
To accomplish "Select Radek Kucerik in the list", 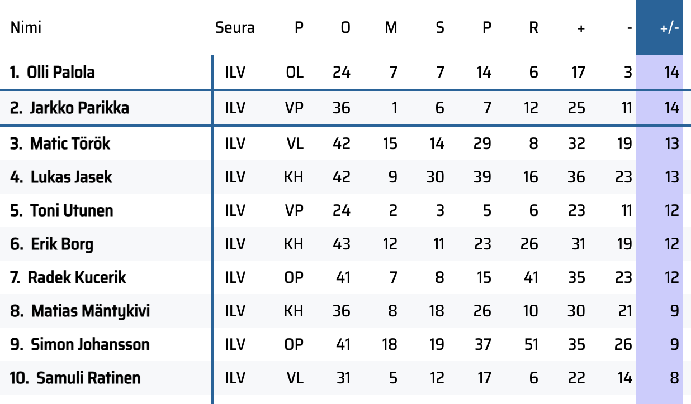I will click(x=77, y=277).
